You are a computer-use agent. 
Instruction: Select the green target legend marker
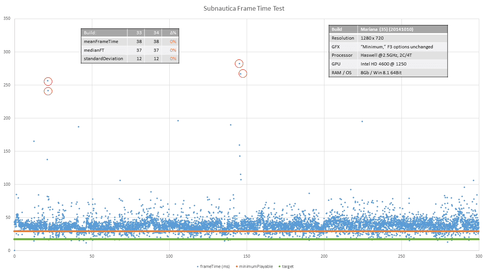[x=279, y=266]
